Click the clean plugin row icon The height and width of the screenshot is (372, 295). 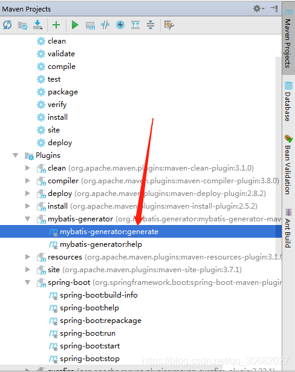click(41, 168)
